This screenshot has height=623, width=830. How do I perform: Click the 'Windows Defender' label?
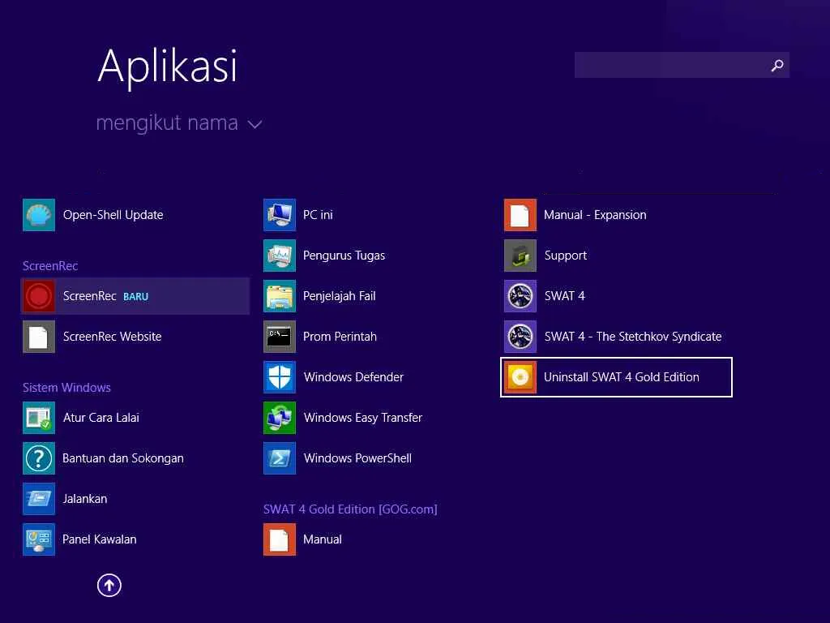(353, 376)
